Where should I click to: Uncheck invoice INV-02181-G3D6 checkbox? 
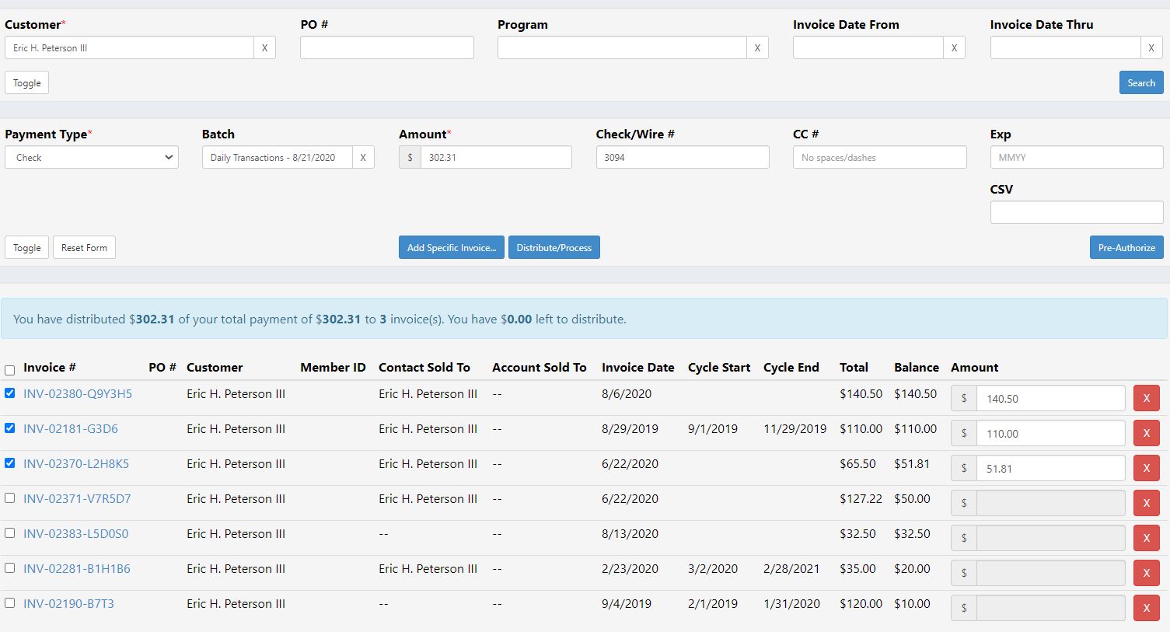(x=10, y=428)
